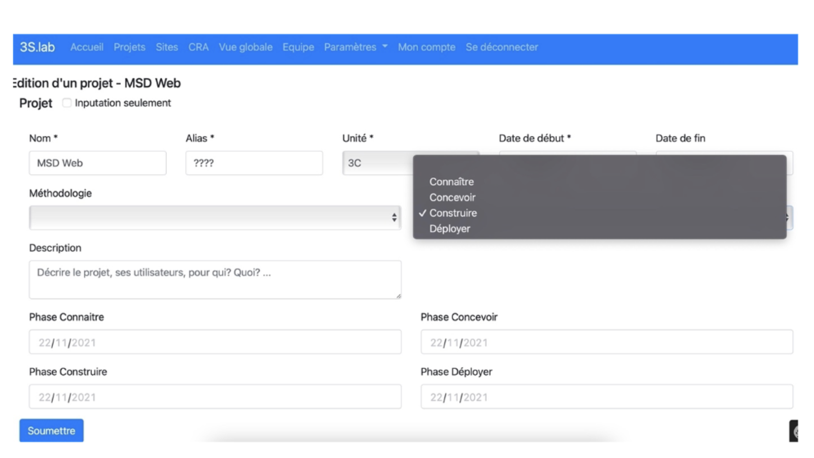Open the CRA navigation item
This screenshot has width=814, height=458.
tap(199, 47)
